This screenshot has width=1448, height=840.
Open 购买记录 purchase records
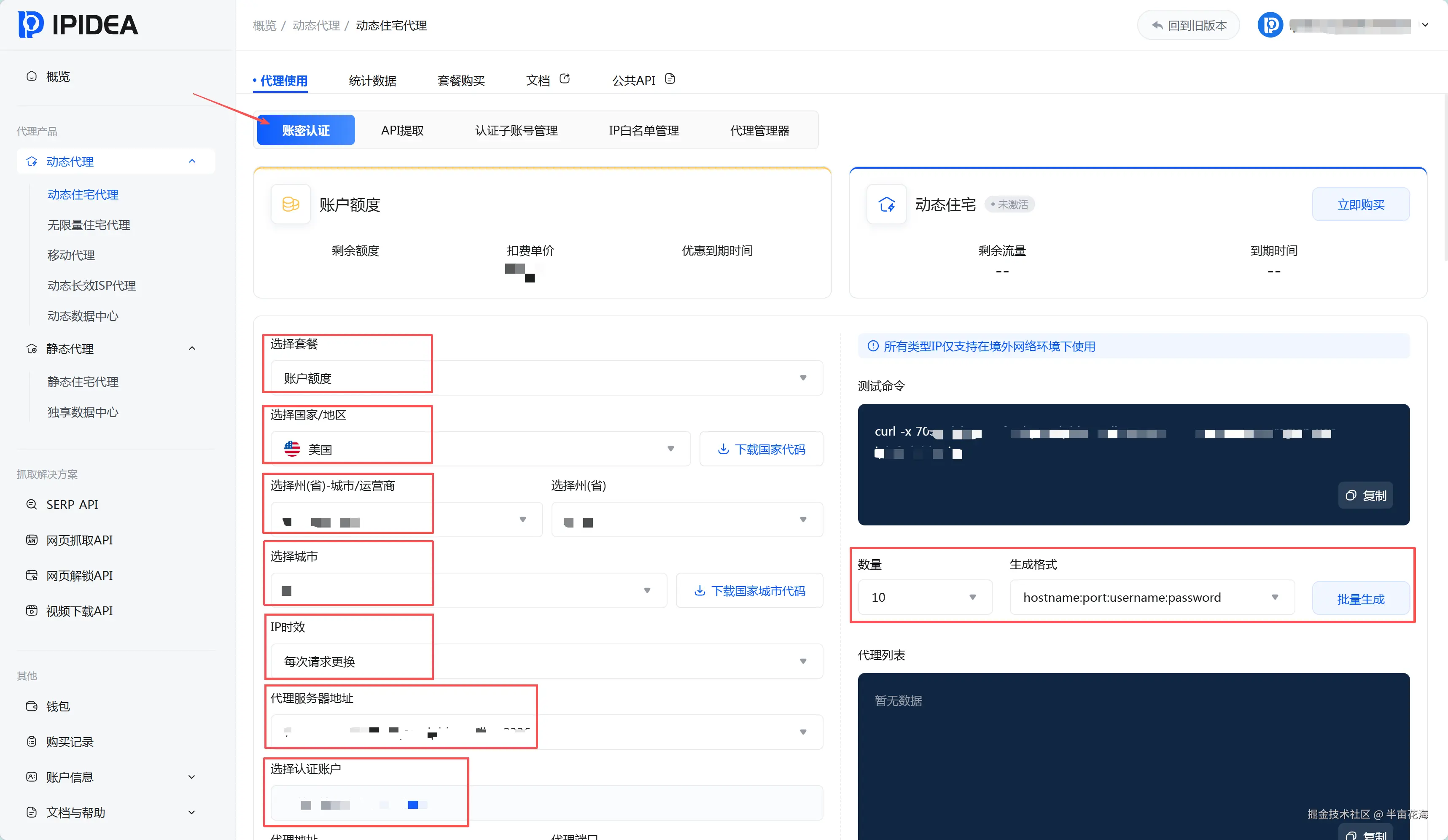click(70, 742)
